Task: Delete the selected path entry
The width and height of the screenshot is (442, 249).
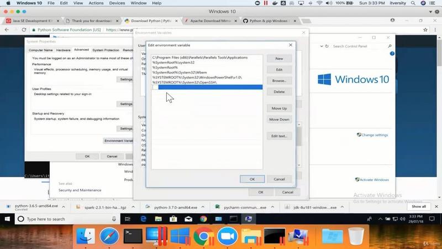Action: pyautogui.click(x=279, y=92)
